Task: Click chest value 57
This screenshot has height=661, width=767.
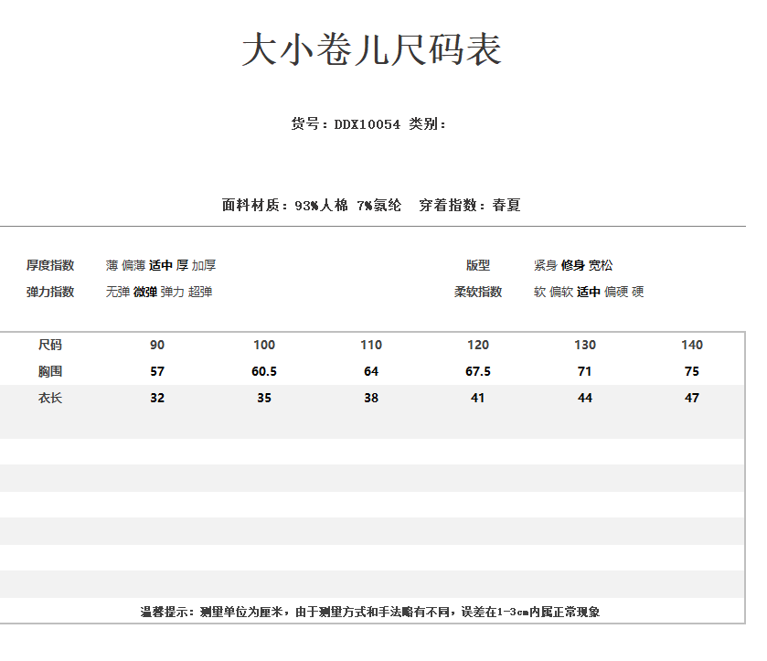Action: tap(157, 371)
